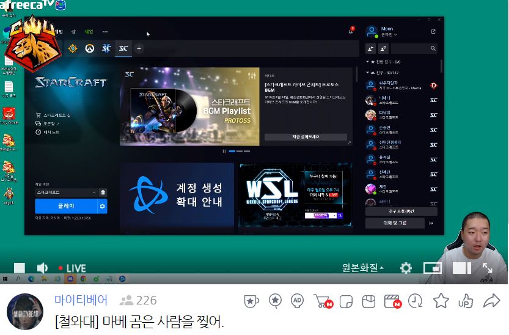
Task: Add the stream to favorites with star
Action: point(441,301)
